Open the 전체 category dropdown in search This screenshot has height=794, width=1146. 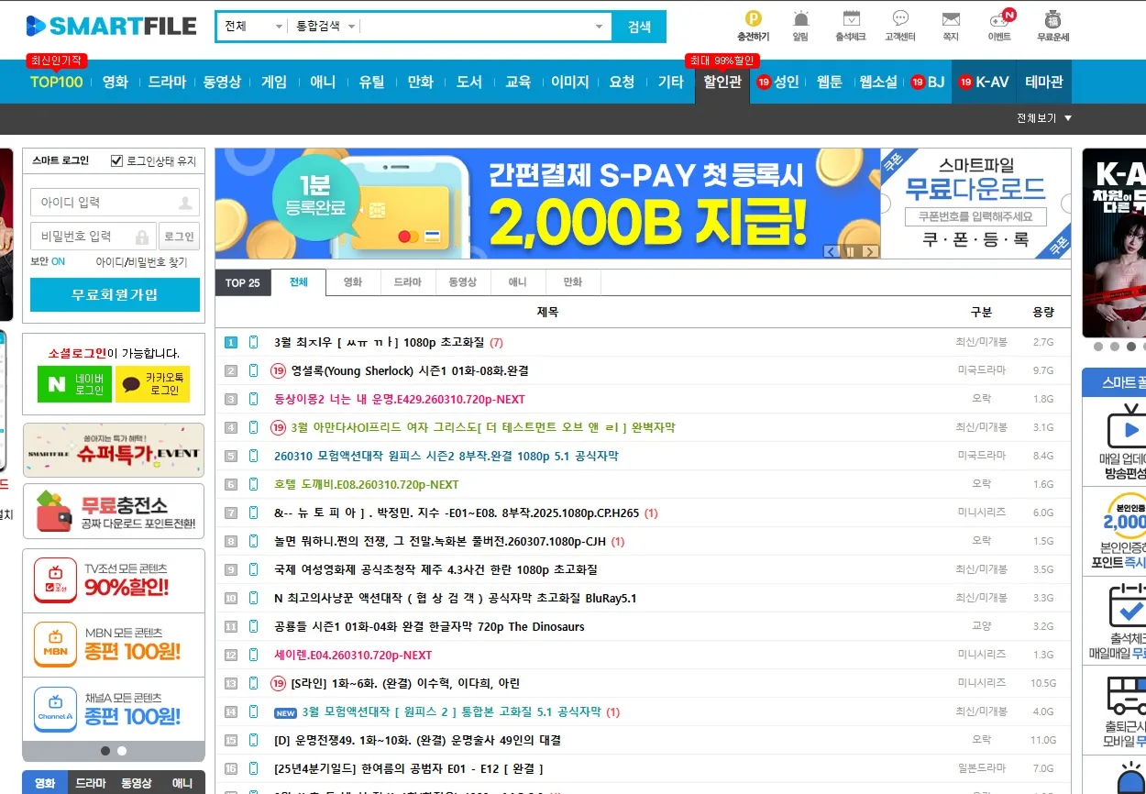coord(253,27)
